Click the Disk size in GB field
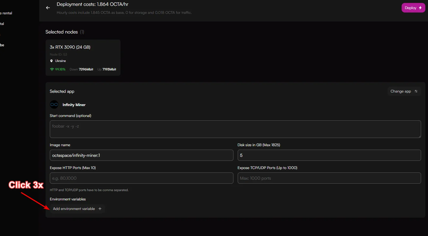428x236 pixels. (x=329, y=155)
